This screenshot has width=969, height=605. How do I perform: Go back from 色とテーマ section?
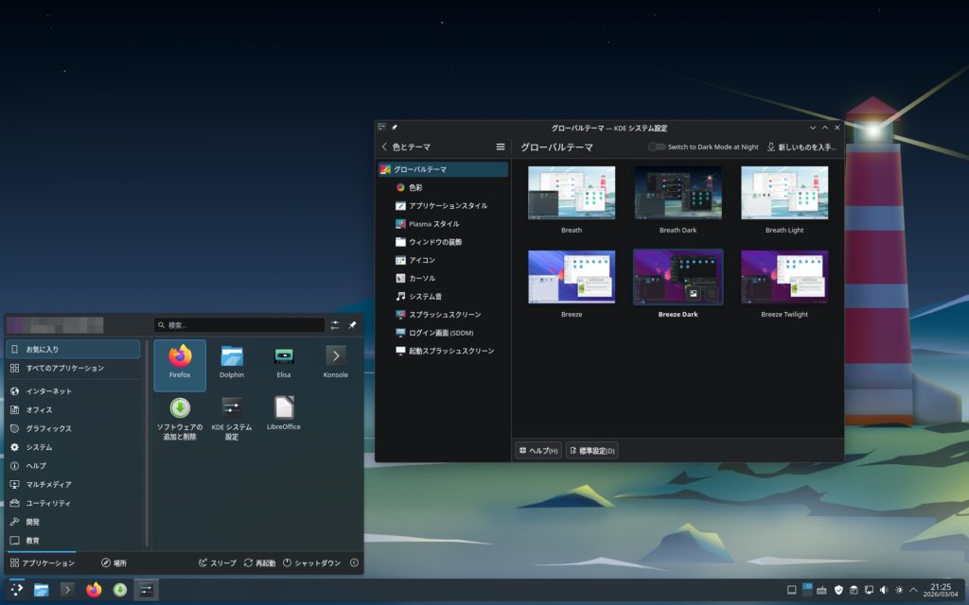coord(384,147)
